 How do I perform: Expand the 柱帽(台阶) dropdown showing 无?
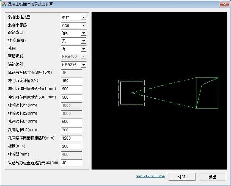(73, 41)
